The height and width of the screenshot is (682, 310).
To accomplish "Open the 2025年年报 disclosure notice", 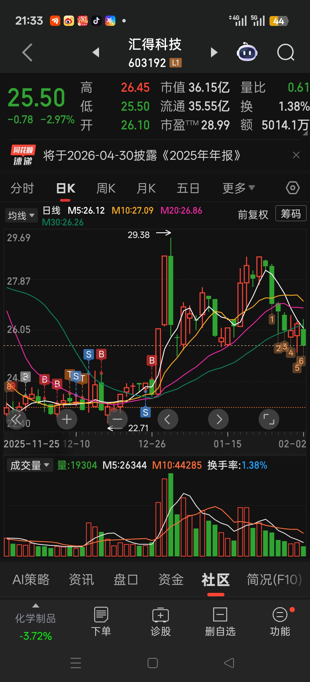I will pyautogui.click(x=142, y=156).
